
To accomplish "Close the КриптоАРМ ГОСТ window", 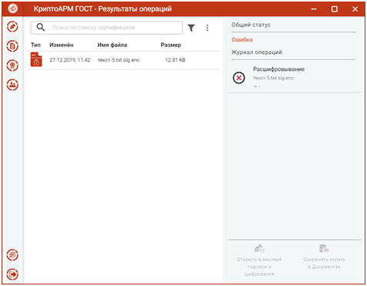I will pos(355,9).
